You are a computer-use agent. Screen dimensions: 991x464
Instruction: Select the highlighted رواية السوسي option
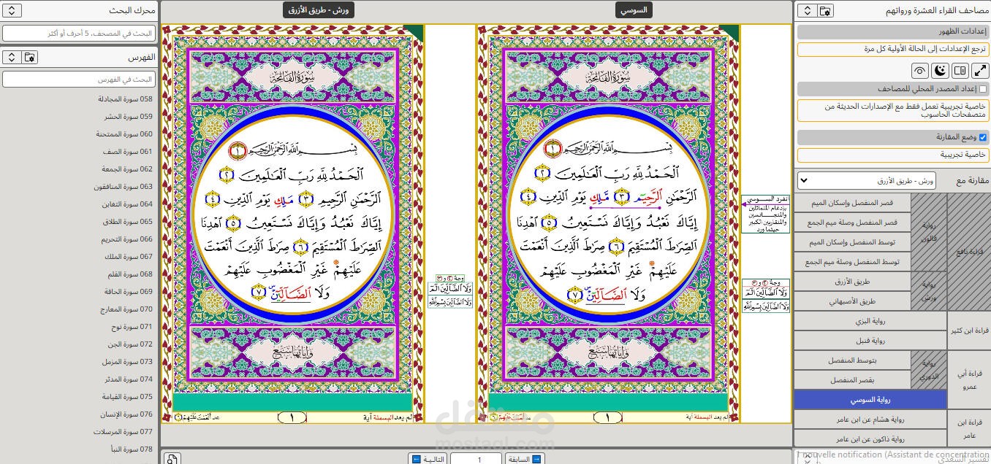(x=870, y=400)
